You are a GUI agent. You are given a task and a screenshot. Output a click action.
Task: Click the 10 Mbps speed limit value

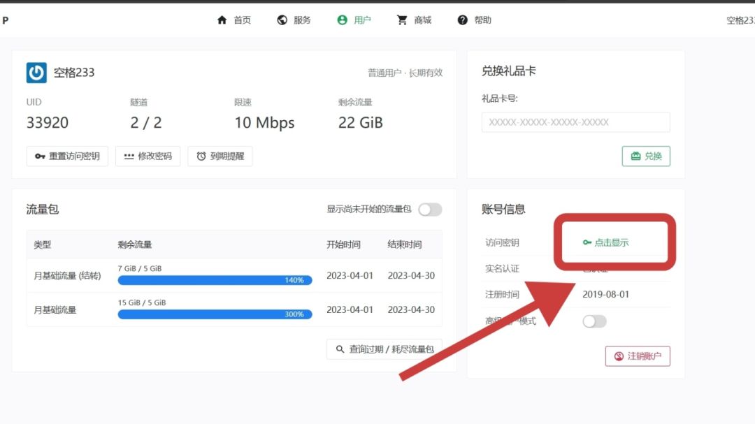[264, 123]
